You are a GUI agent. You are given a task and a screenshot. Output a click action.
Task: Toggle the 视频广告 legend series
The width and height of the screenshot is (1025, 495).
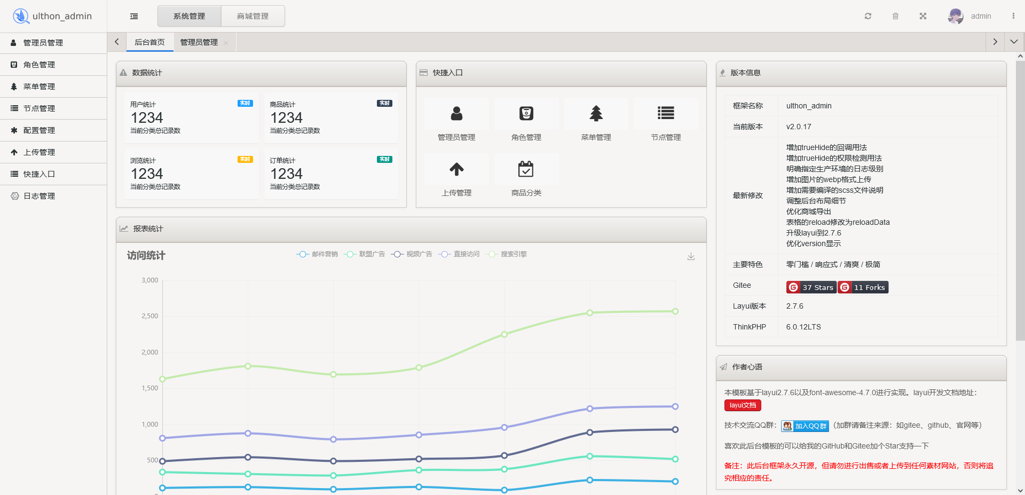tap(412, 254)
